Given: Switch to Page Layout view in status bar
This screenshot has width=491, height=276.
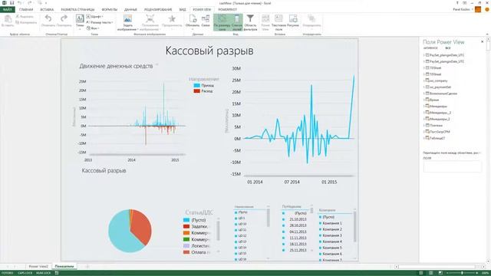Looking at the screenshot, I should point(431,273).
